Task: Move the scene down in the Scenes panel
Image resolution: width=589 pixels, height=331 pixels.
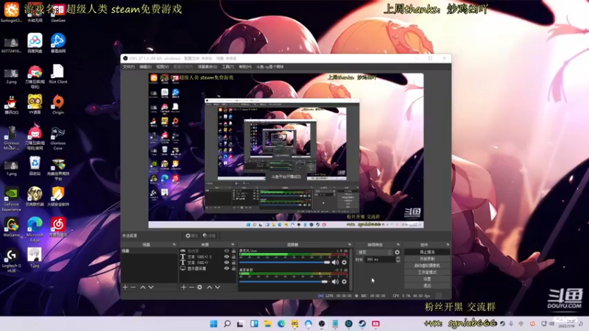Action: pos(151,287)
